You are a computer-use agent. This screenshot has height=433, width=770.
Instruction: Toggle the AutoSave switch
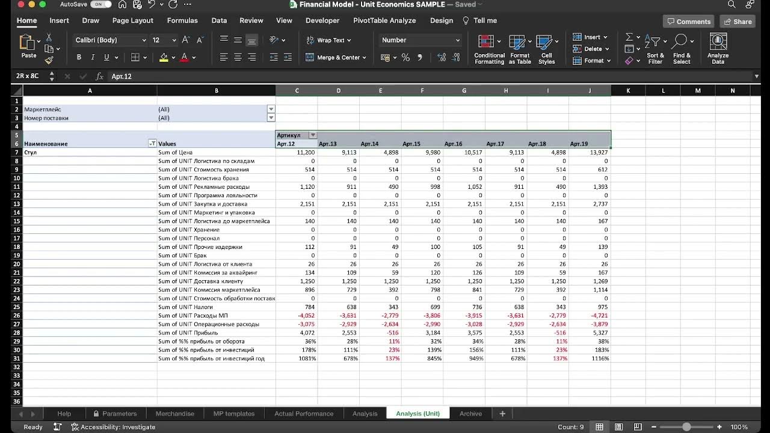coord(100,4)
